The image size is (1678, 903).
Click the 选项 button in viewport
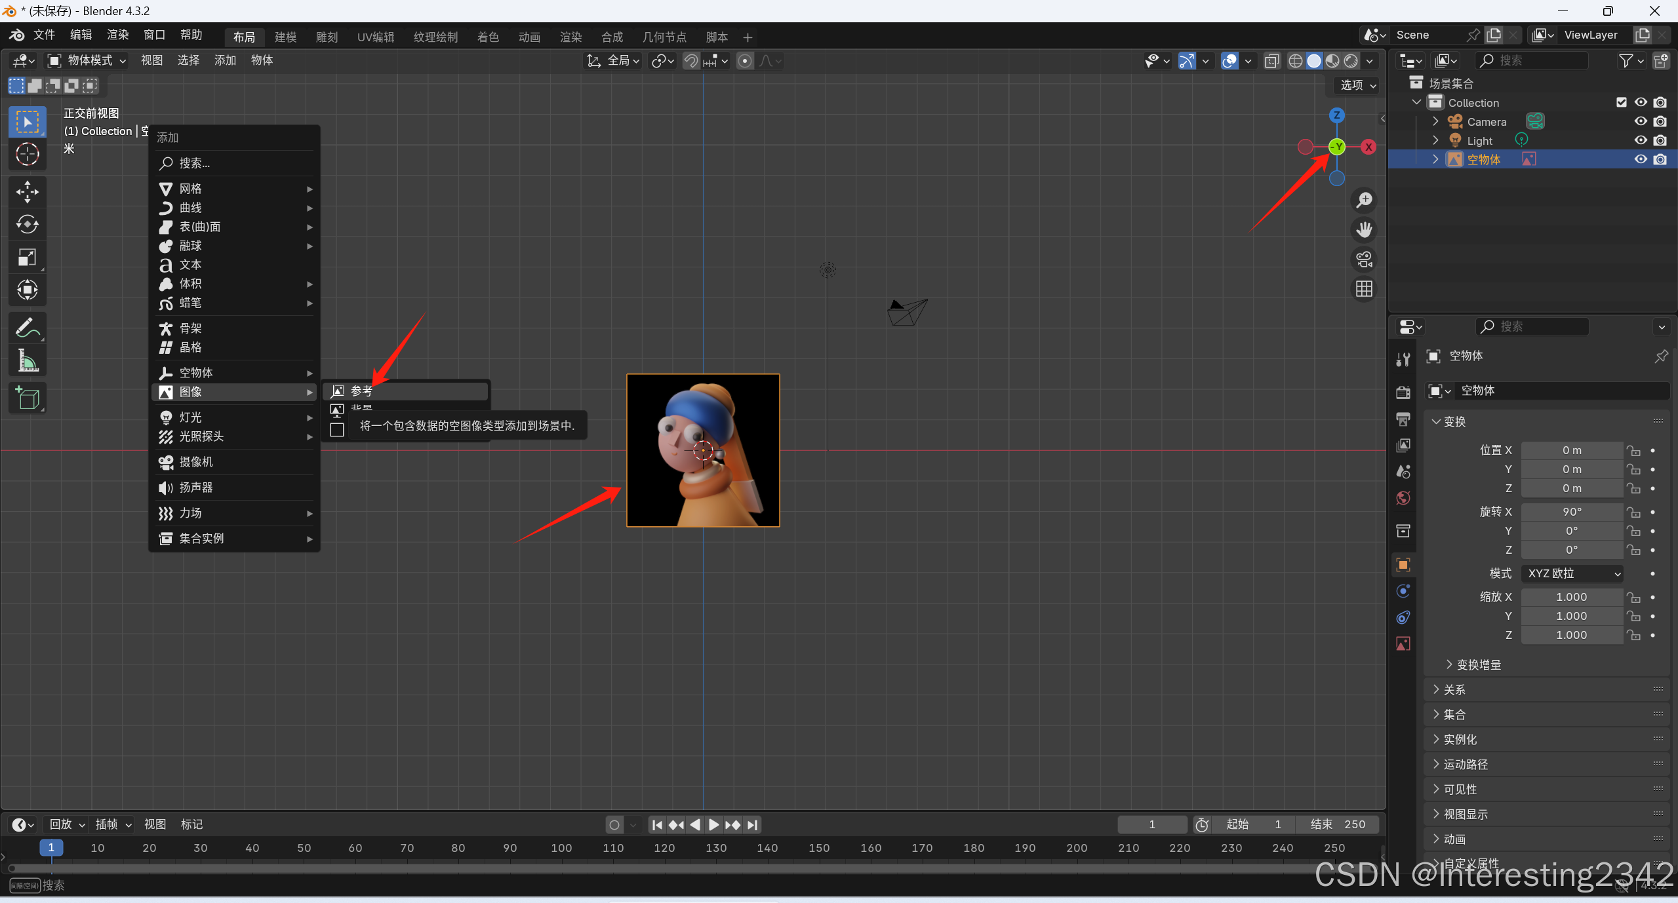click(1357, 85)
